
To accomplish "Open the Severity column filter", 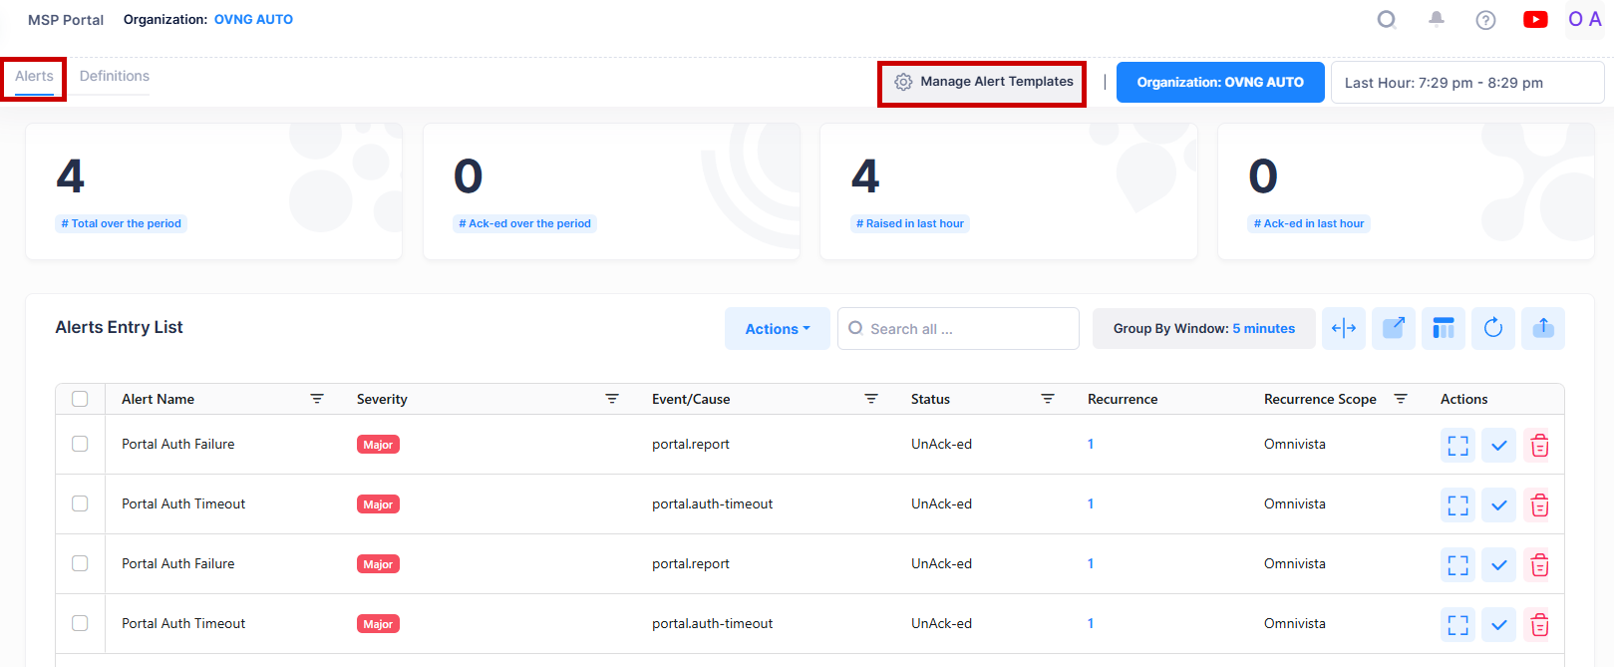I will point(612,399).
